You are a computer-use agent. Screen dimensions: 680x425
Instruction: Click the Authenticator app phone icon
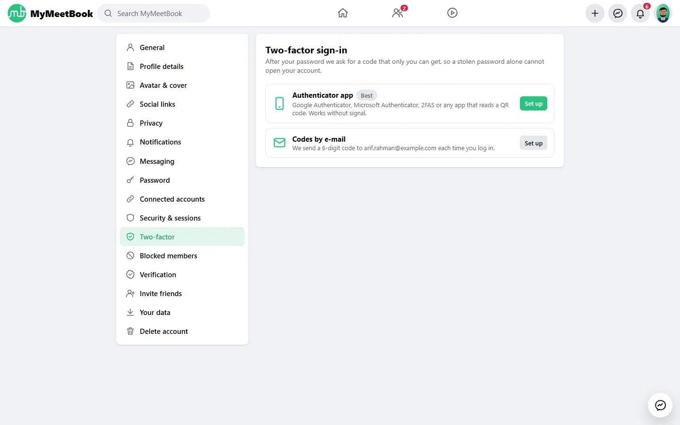280,103
